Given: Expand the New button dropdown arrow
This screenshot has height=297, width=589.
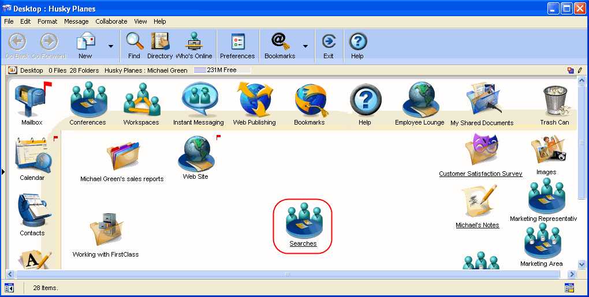Looking at the screenshot, I should [x=110, y=46].
